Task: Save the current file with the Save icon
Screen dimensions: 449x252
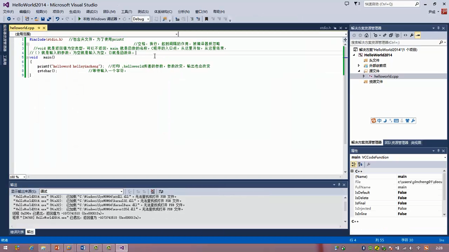Action: click(43, 19)
